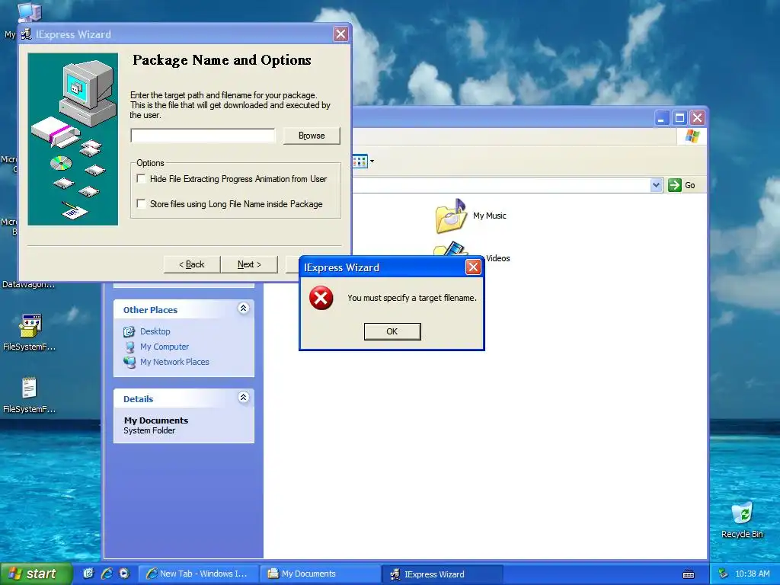
Task: Close the IExpress Wizard main window
Action: [x=340, y=34]
